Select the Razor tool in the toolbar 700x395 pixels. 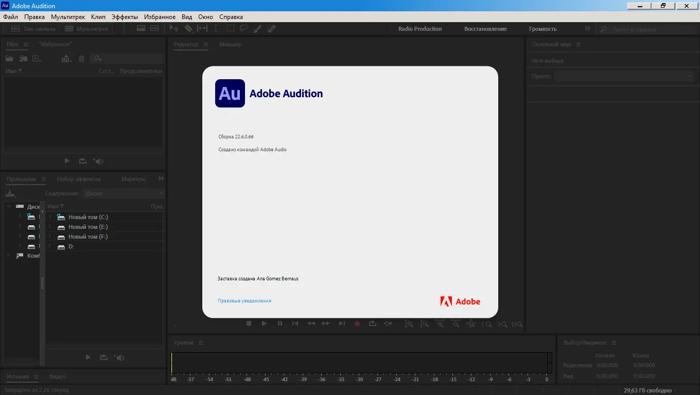(188, 29)
